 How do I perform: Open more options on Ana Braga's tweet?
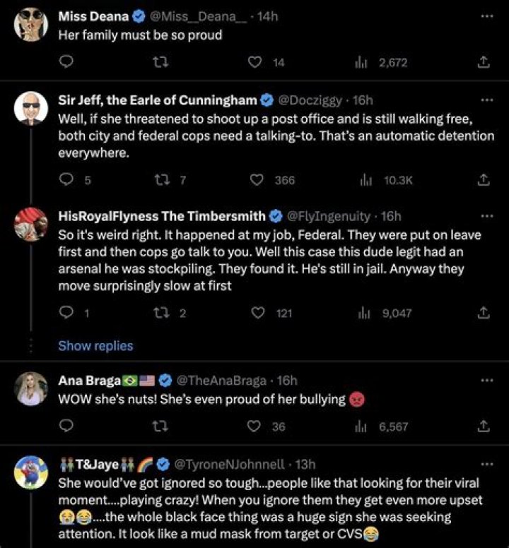tap(486, 380)
